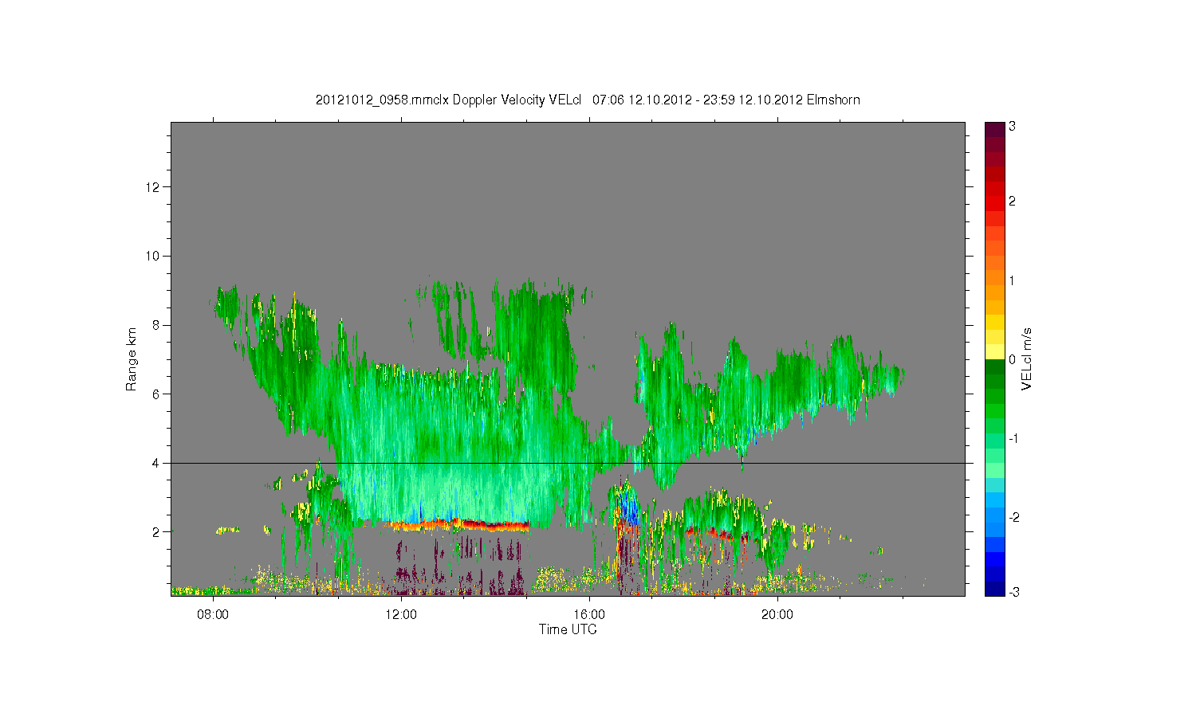Click the colorbar value "-2"
This screenshot has width=1196, height=717.
click(1013, 517)
